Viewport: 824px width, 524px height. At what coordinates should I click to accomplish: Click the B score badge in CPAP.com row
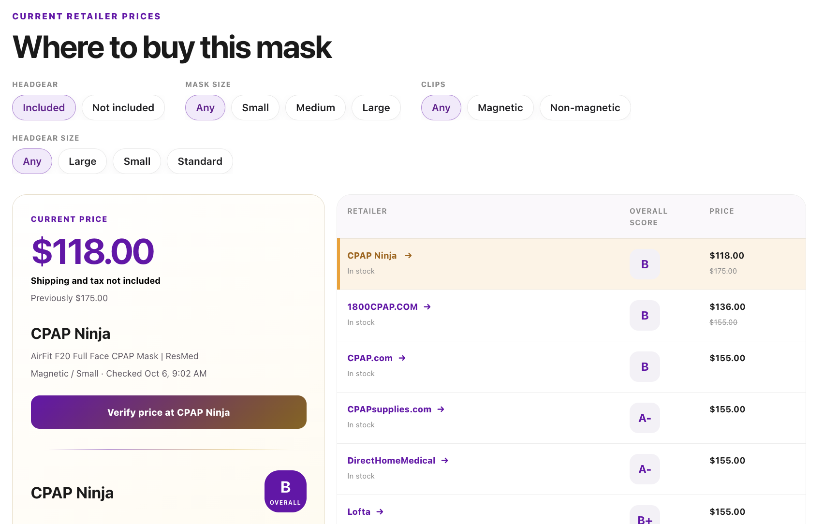[x=645, y=366]
